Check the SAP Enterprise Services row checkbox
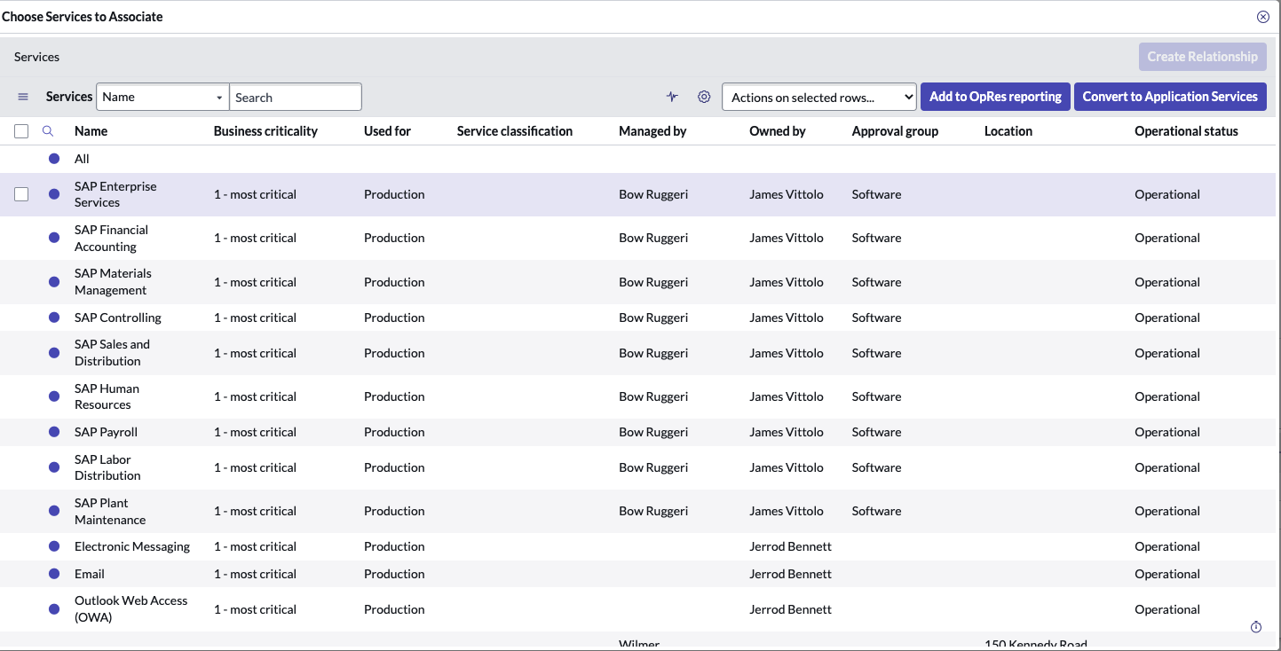 [21, 194]
